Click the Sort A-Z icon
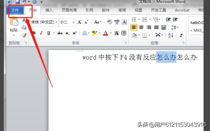The image size is (210, 131). 171,35
